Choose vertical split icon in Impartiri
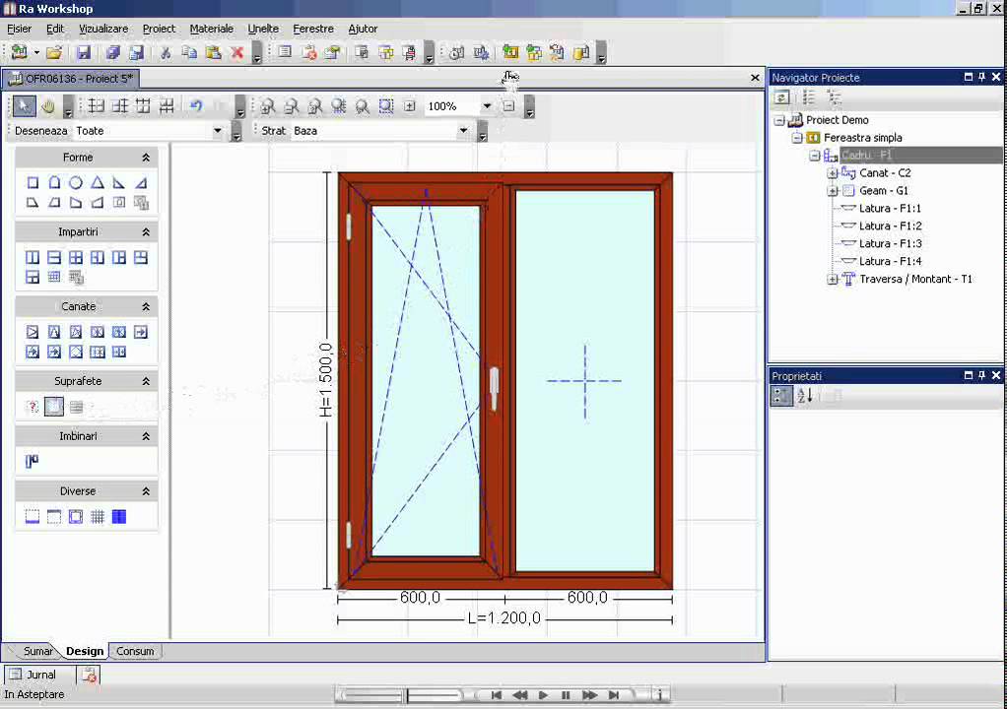Viewport: 1007px width, 709px height. tap(33, 257)
